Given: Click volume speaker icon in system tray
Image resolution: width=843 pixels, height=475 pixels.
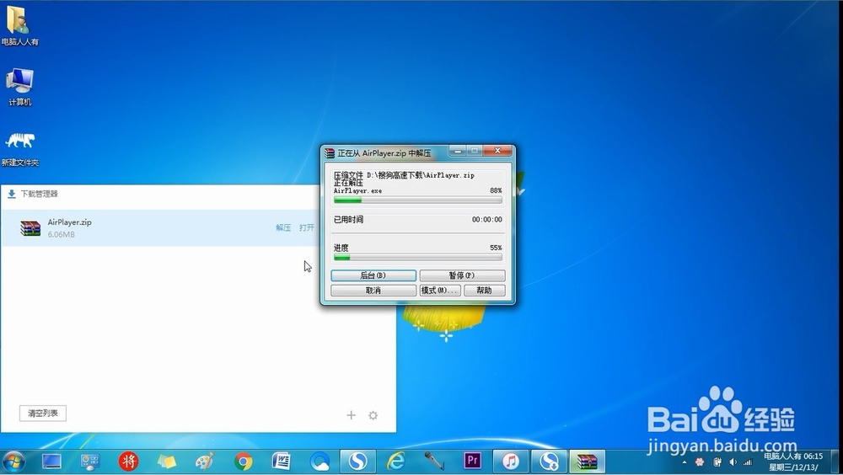Looking at the screenshot, I should coord(733,462).
